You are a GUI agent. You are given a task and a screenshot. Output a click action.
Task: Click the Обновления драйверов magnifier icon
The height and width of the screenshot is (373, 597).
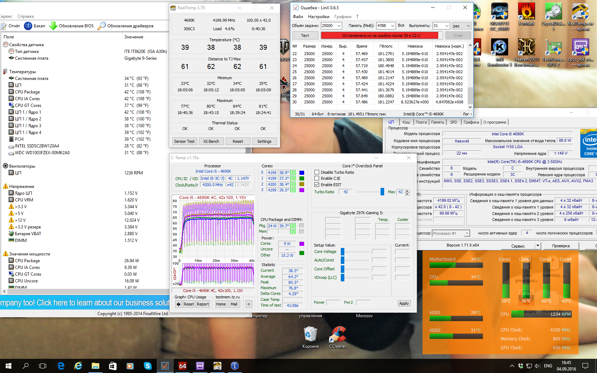[102, 26]
